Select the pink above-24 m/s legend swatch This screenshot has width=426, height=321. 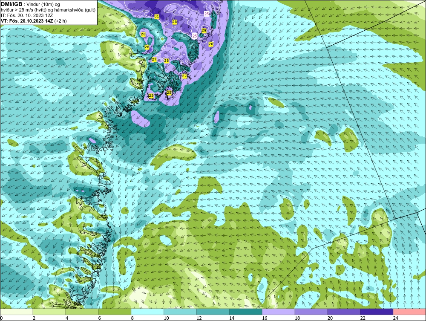(409, 312)
